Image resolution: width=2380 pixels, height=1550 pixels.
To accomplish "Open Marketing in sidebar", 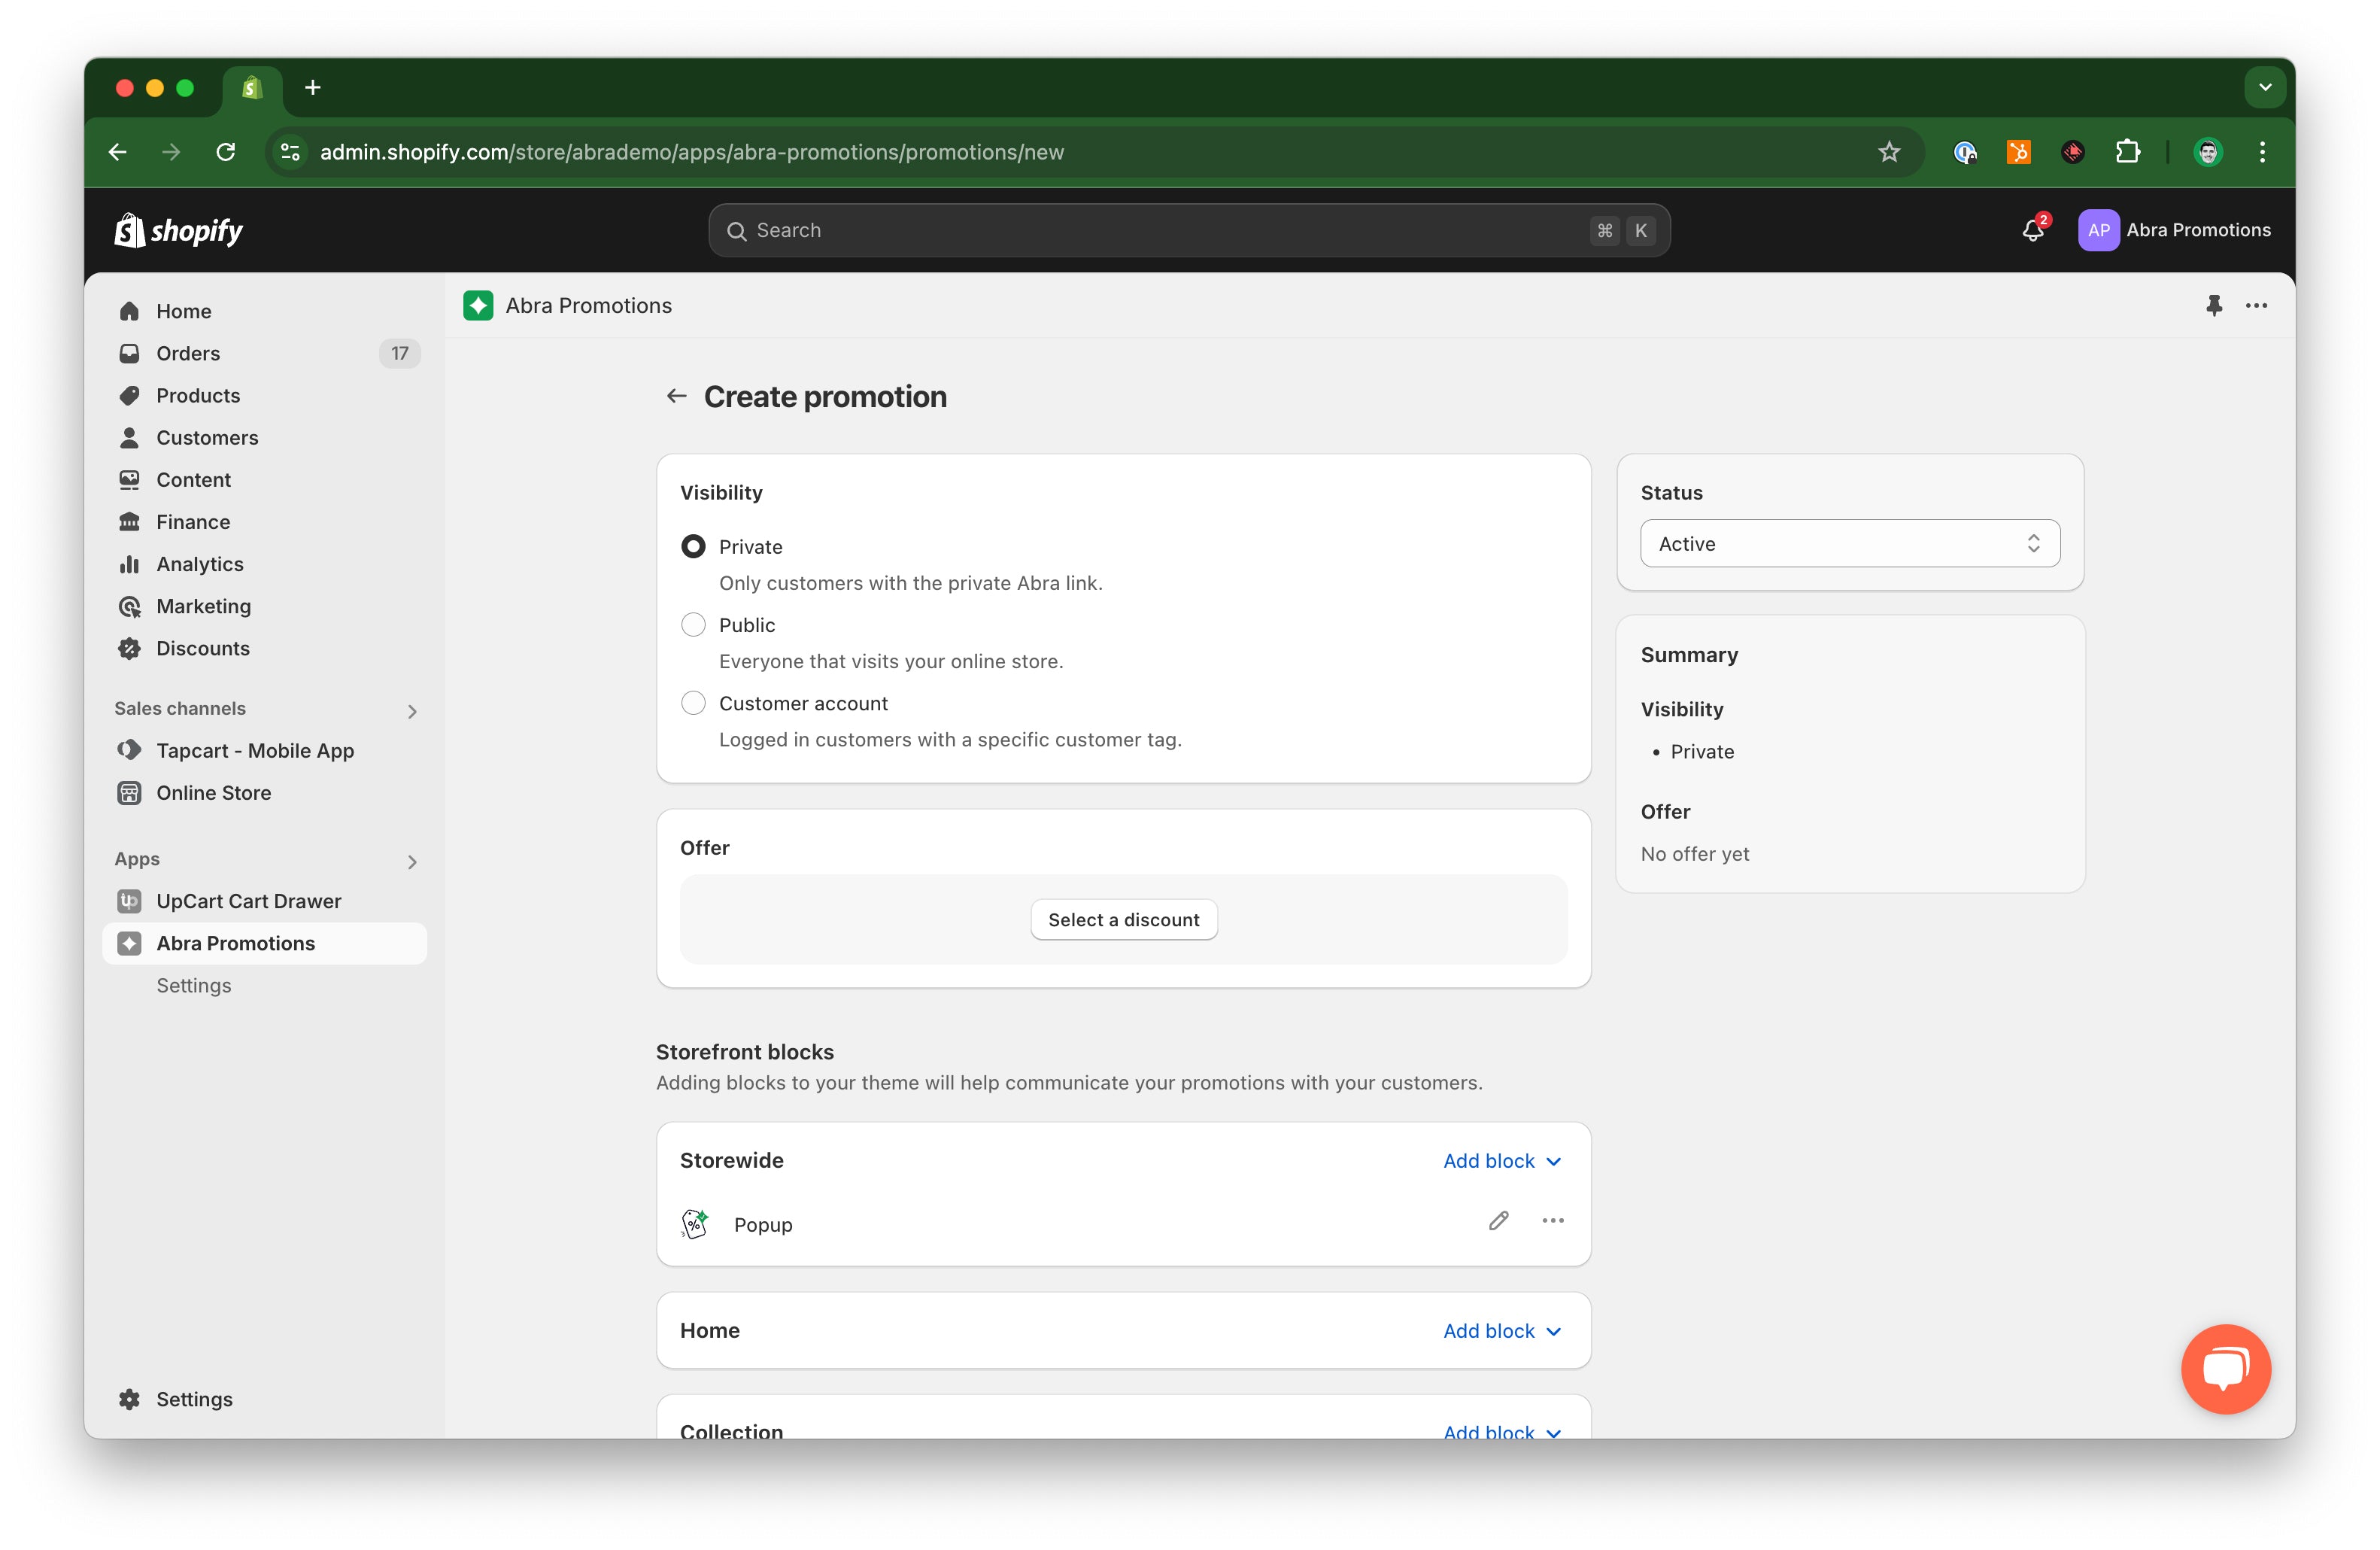I will tap(264, 606).
